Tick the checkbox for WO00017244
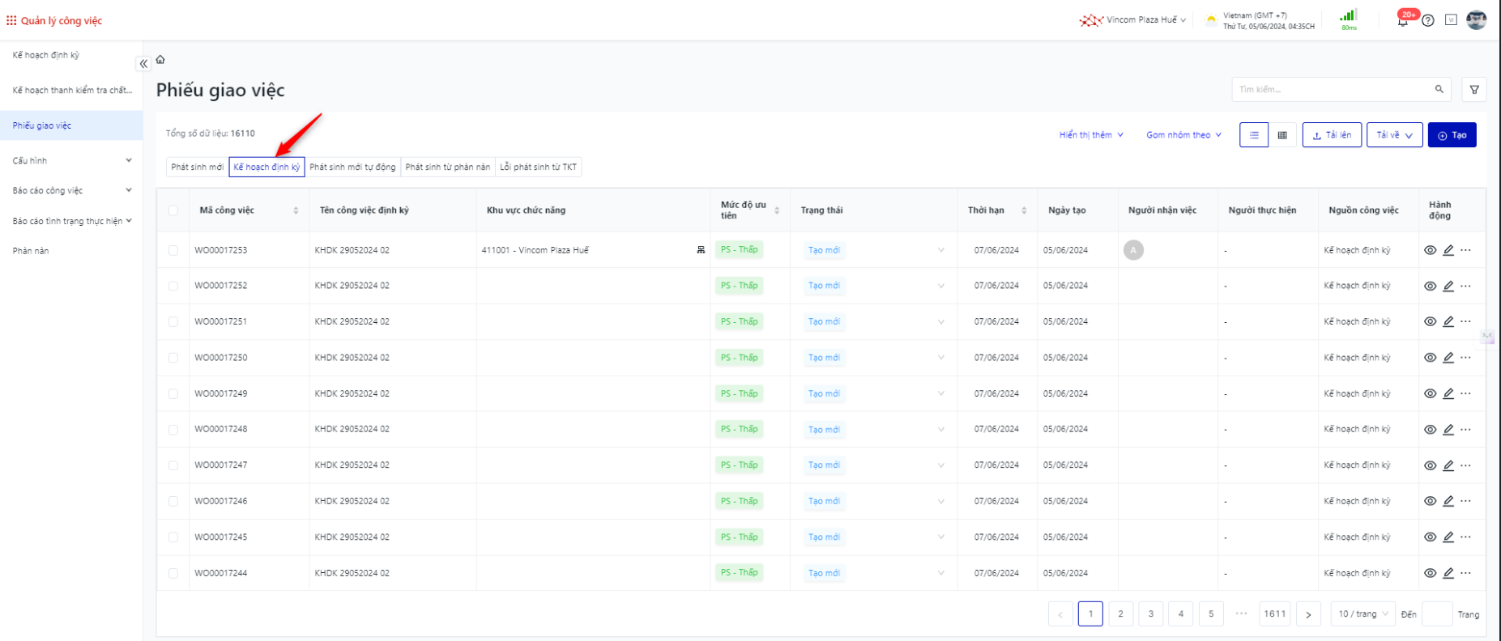The width and height of the screenshot is (1501, 641). click(x=173, y=573)
